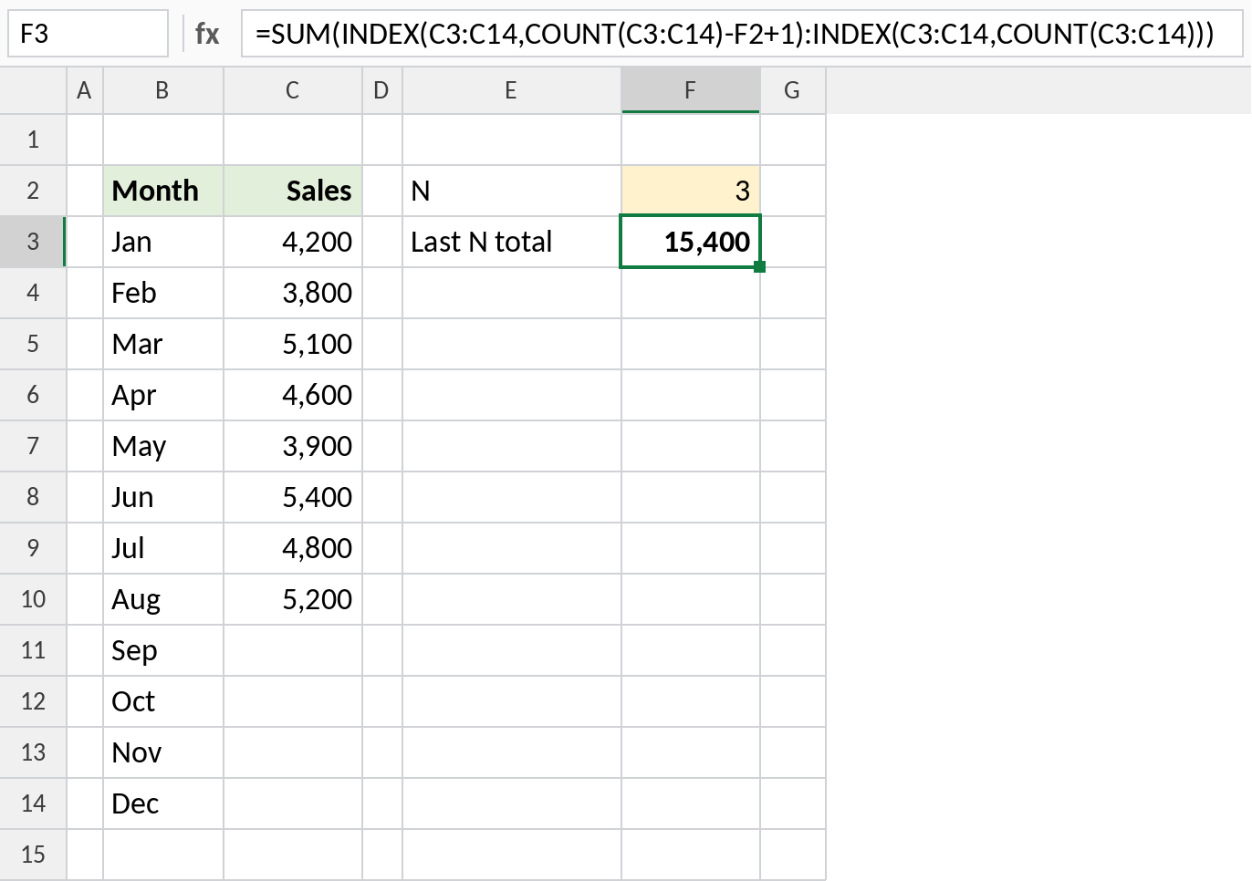The image size is (1252, 881).
Task: Select the Jan month cell
Action: 163,242
